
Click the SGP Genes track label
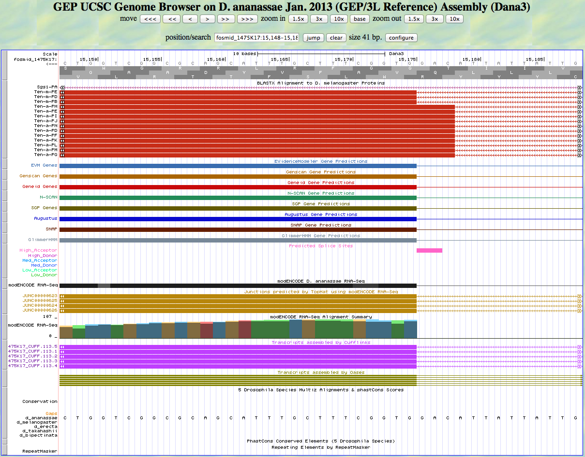coord(44,208)
